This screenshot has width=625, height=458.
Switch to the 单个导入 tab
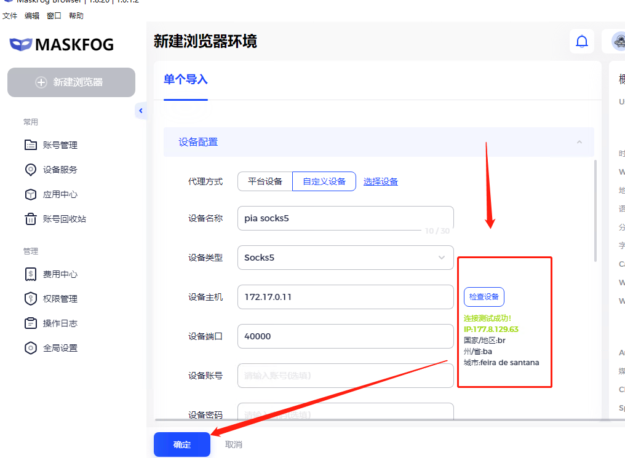[186, 80]
